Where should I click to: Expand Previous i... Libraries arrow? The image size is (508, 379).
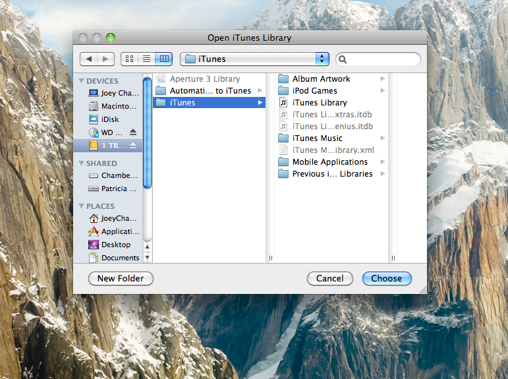(383, 174)
